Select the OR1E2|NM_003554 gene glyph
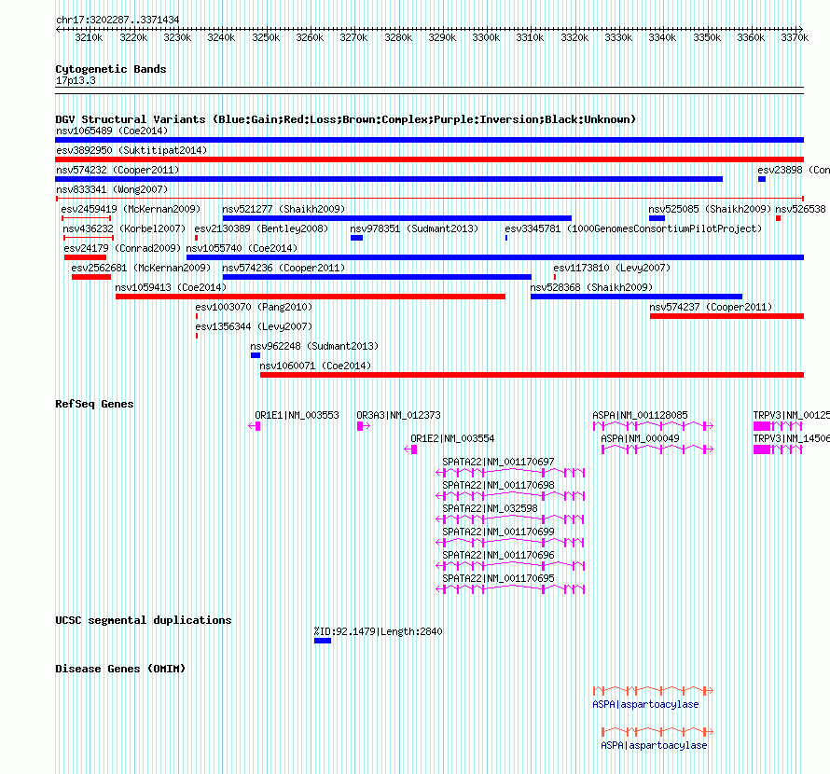This screenshot has width=830, height=774. pyautogui.click(x=410, y=449)
